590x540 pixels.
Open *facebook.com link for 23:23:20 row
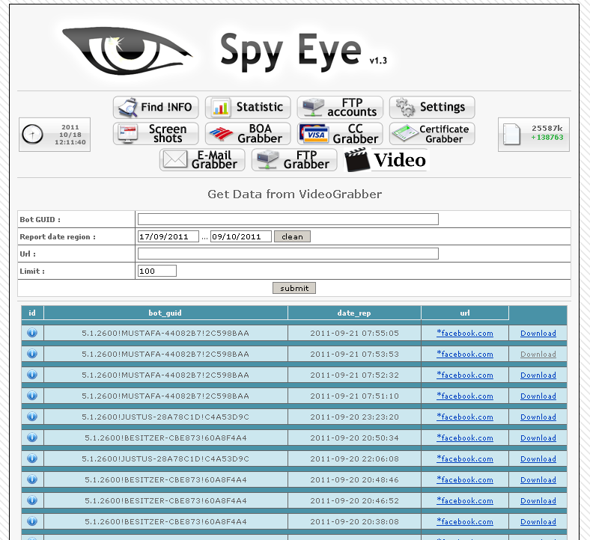[465, 417]
